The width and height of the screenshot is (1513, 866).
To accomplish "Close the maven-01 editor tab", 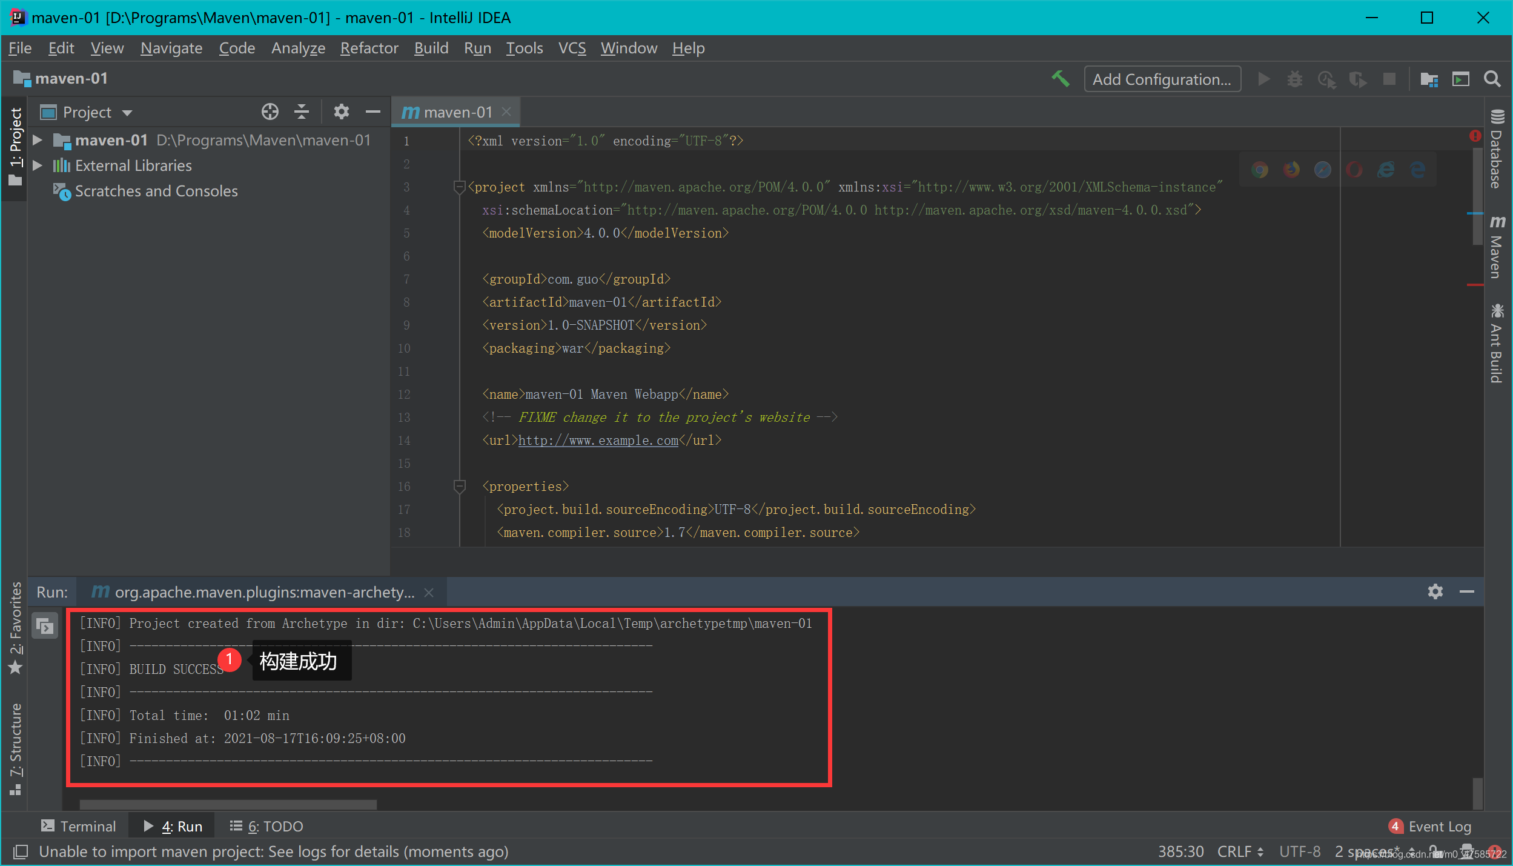I will pyautogui.click(x=507, y=112).
